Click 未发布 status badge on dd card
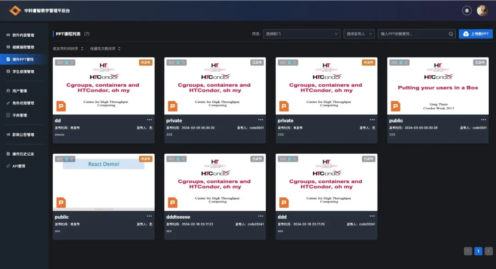Viewport: 496px width, 269px height. pyautogui.click(x=146, y=62)
